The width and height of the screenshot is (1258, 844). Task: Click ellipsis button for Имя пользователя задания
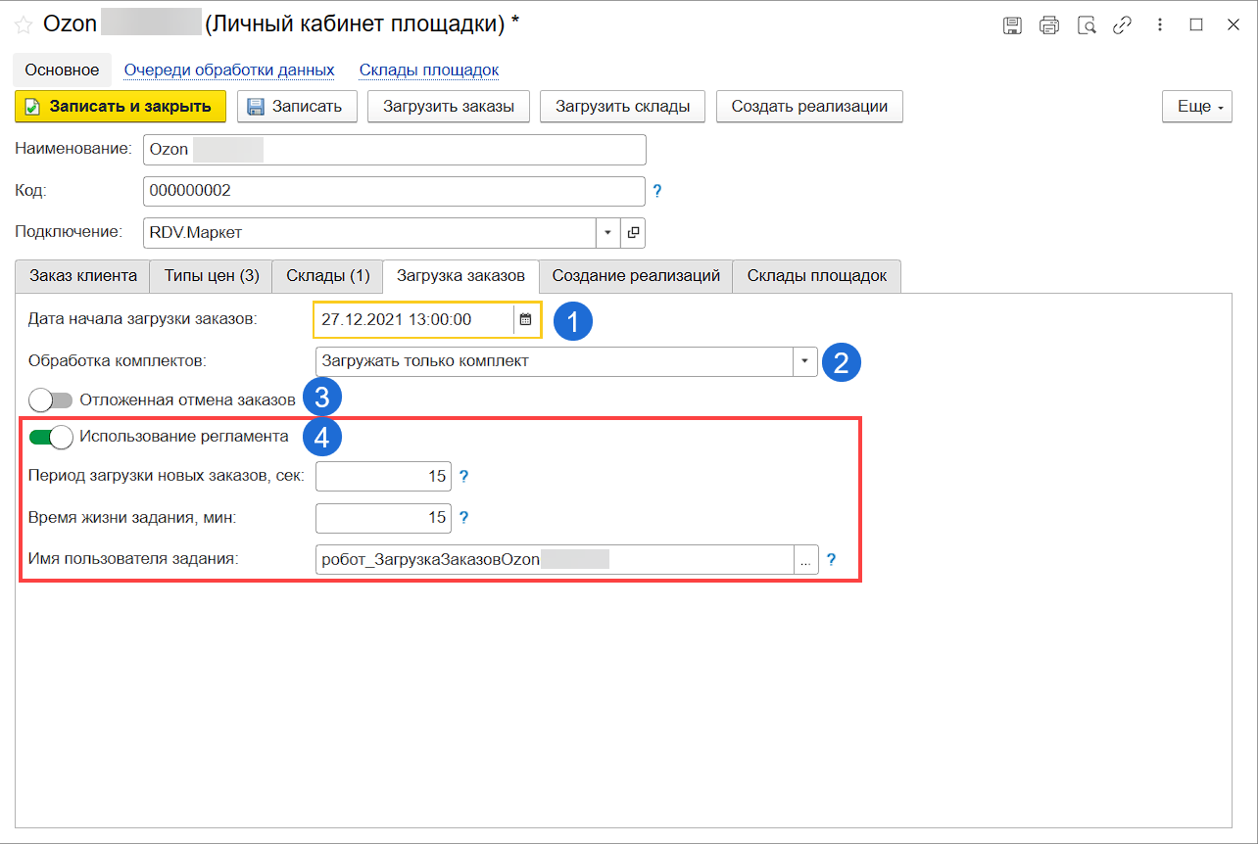point(805,560)
